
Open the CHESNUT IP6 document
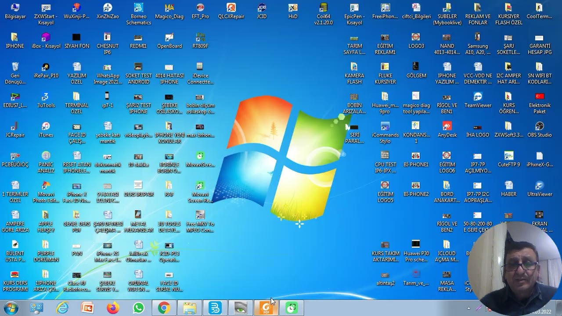pyautogui.click(x=107, y=43)
